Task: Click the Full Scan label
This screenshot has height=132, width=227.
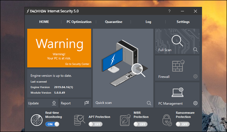Action: (x=165, y=50)
